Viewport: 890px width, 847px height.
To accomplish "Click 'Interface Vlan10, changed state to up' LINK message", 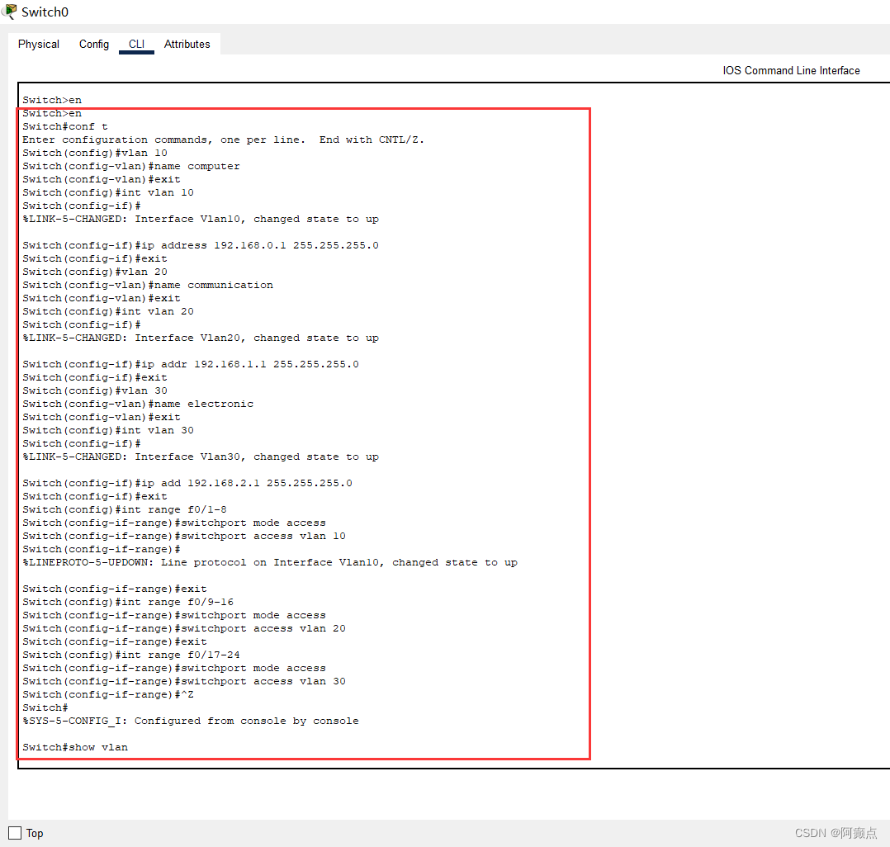I will (201, 219).
